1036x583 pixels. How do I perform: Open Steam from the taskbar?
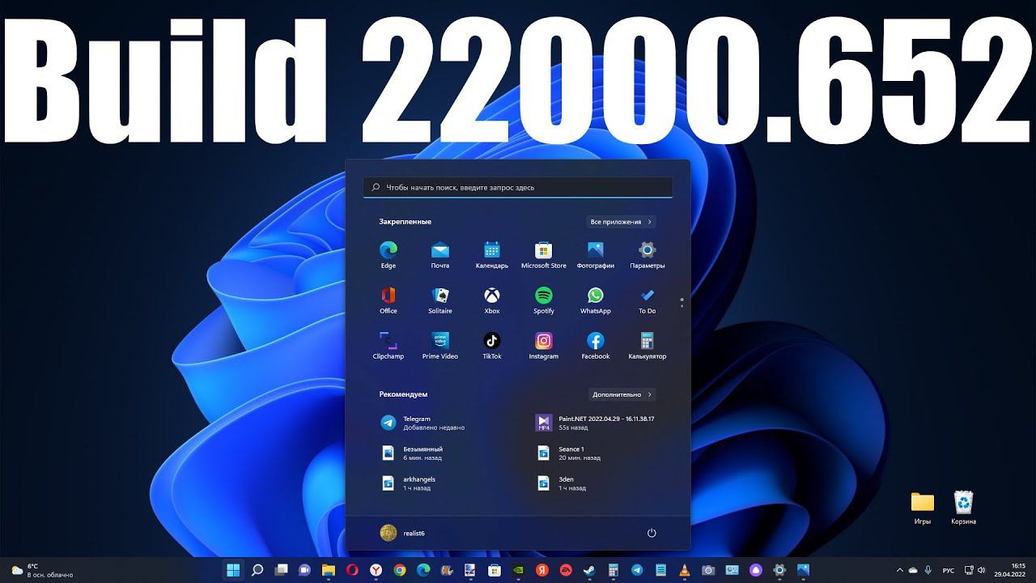[589, 570]
